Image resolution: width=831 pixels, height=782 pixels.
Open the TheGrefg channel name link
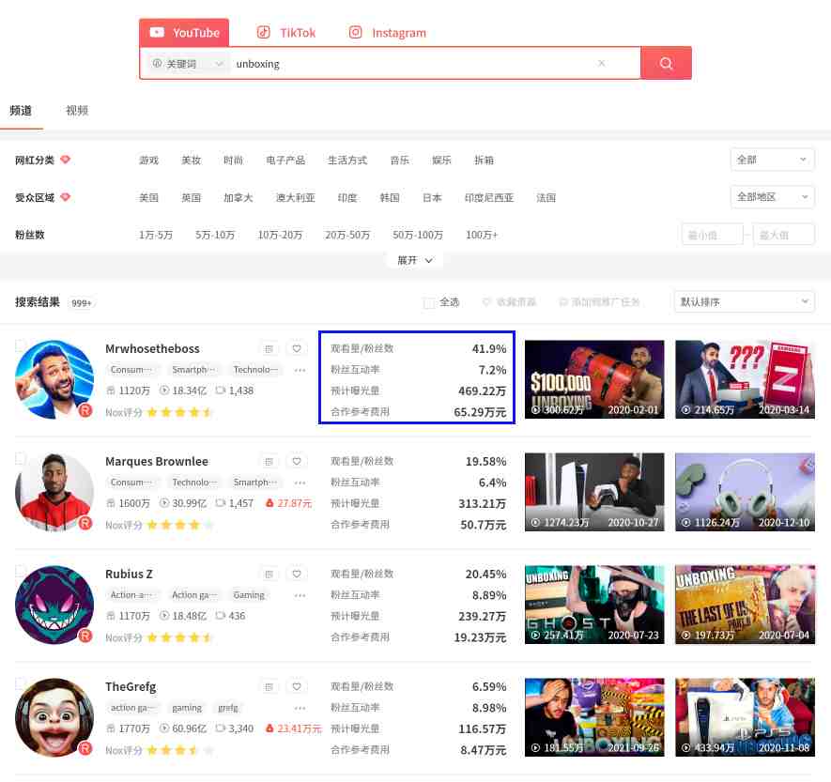[x=131, y=686]
